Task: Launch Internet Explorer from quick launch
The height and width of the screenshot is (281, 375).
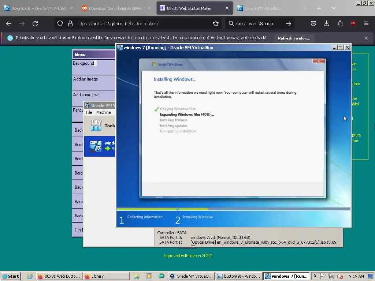Action: tap(30, 276)
